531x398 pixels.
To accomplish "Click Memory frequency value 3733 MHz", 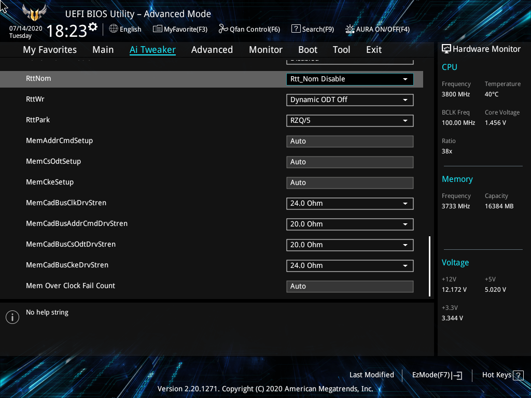I will click(x=455, y=206).
